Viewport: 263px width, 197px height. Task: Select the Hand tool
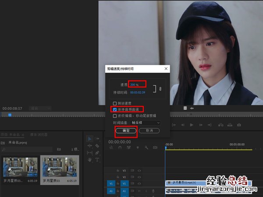point(90,159)
